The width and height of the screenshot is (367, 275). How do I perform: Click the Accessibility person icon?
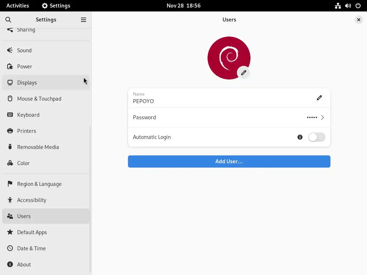coord(10,200)
